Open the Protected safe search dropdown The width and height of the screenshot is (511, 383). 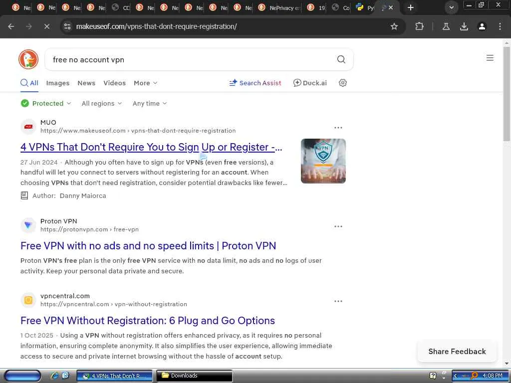(x=46, y=104)
